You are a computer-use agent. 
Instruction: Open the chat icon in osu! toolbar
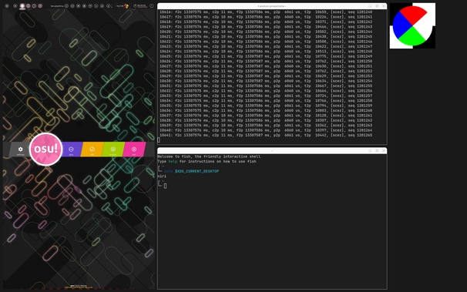90,6
